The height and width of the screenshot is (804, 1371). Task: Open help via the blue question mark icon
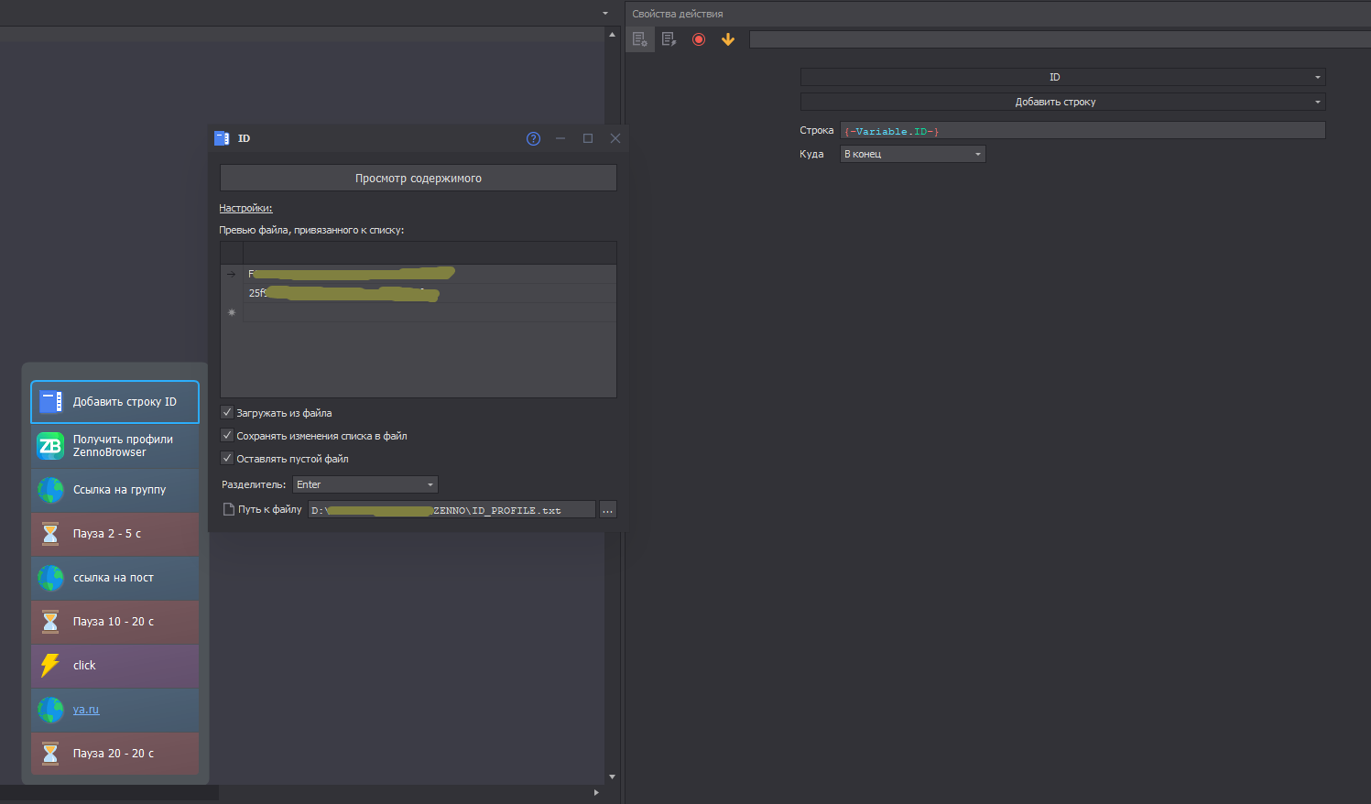pyautogui.click(x=533, y=138)
